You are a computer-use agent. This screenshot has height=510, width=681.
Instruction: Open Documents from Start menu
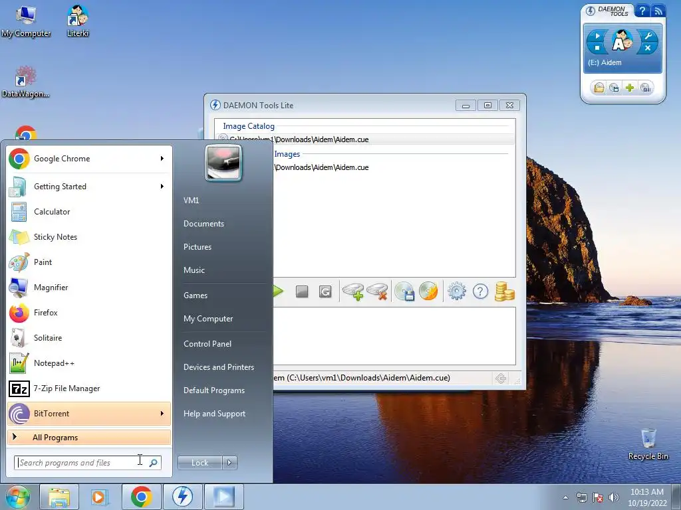(204, 224)
